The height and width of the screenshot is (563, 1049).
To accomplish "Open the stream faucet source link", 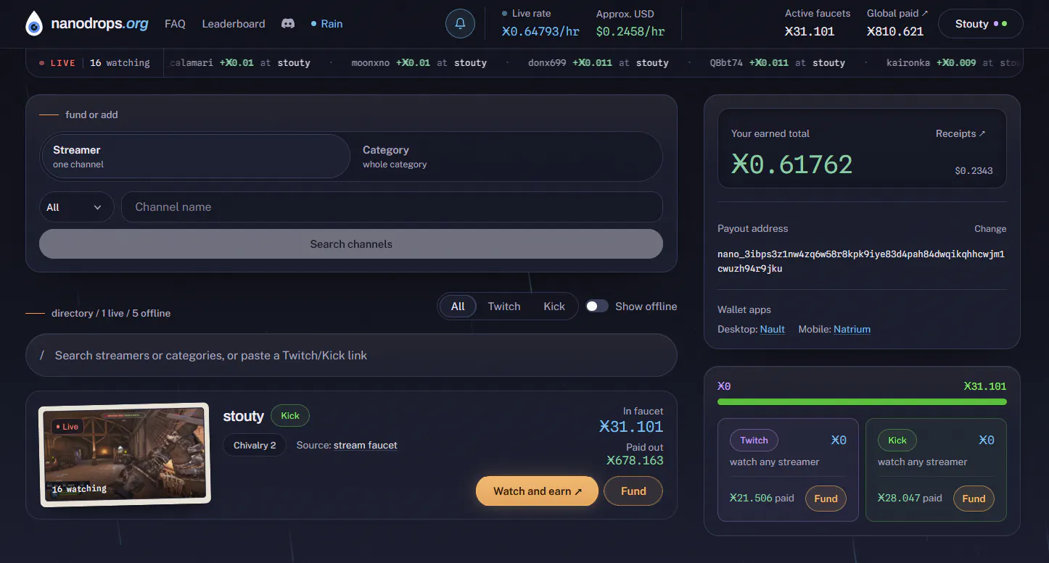I will tap(366, 445).
